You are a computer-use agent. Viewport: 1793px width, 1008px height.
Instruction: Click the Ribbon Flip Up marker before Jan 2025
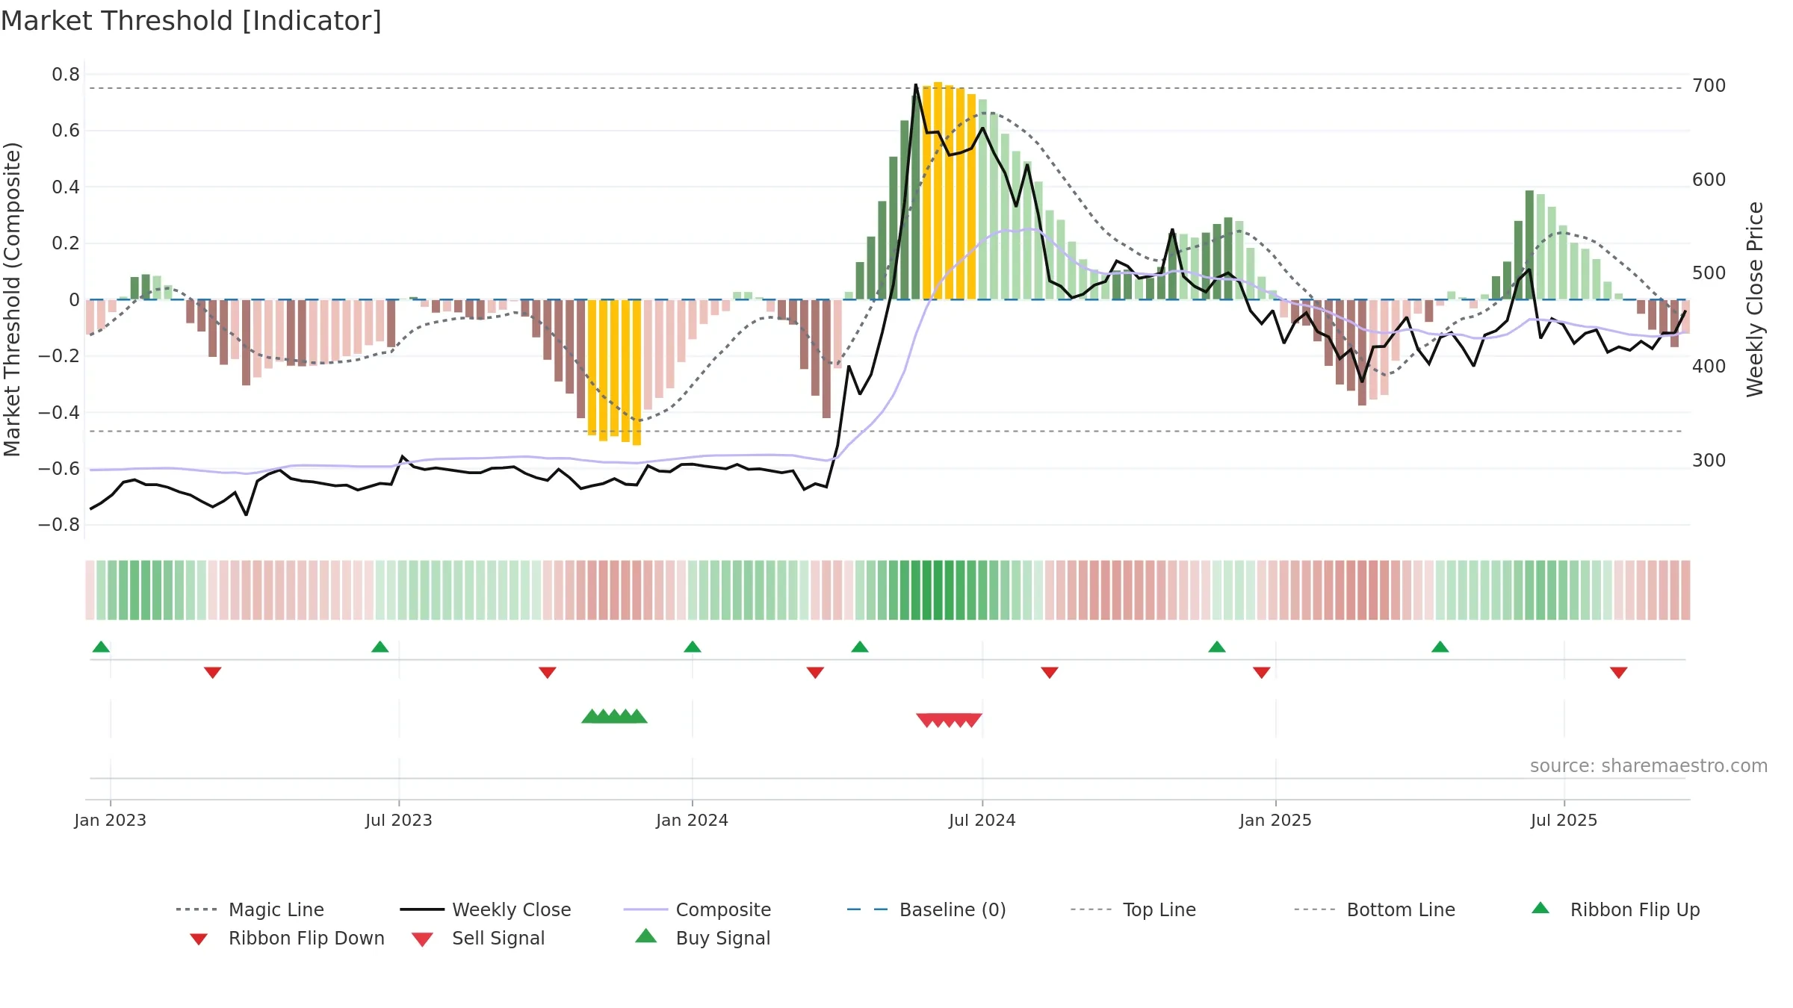point(1217,647)
